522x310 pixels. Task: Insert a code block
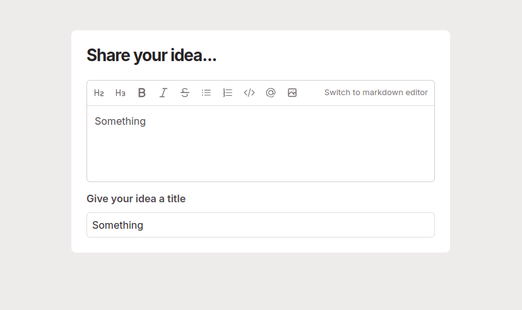pyautogui.click(x=249, y=93)
